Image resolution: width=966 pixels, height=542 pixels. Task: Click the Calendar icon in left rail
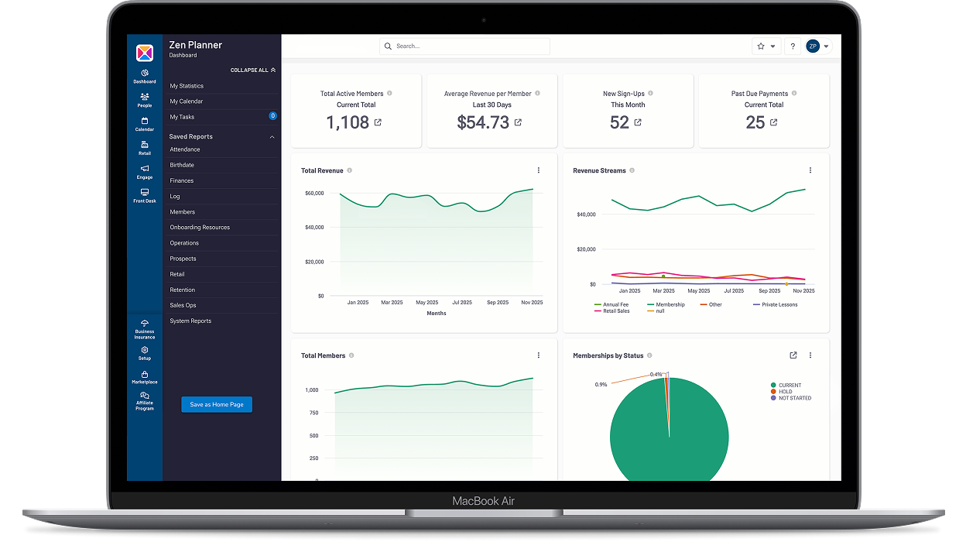(x=145, y=124)
